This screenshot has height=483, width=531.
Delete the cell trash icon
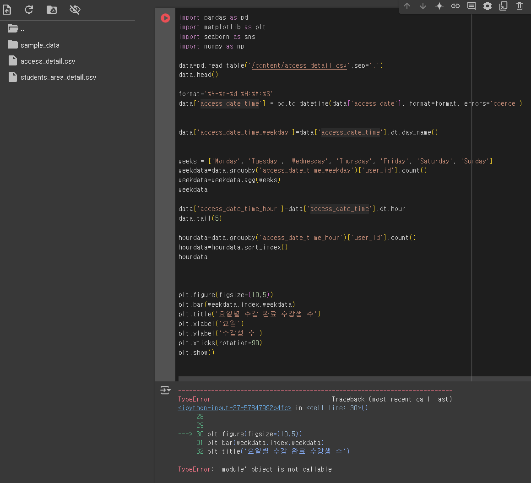[x=520, y=6]
